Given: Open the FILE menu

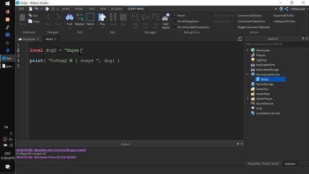Looking at the screenshot, I should tap(21, 9).
